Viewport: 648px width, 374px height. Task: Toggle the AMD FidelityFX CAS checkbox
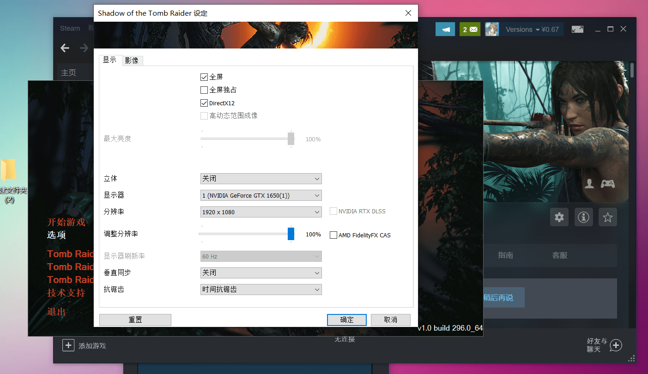pos(333,235)
